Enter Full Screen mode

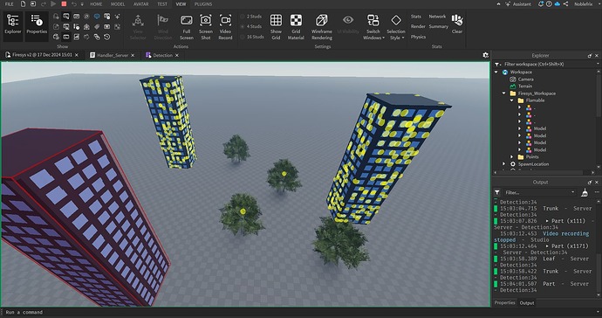(186, 27)
